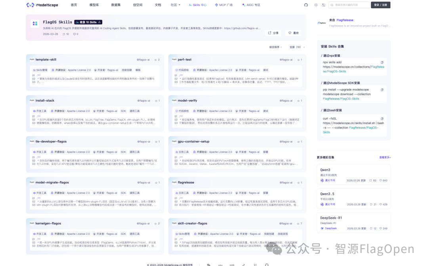The width and height of the screenshot is (428, 266).
Task: Click the 技能发现 tag on skill-creator-flagos
Action: pos(283,234)
